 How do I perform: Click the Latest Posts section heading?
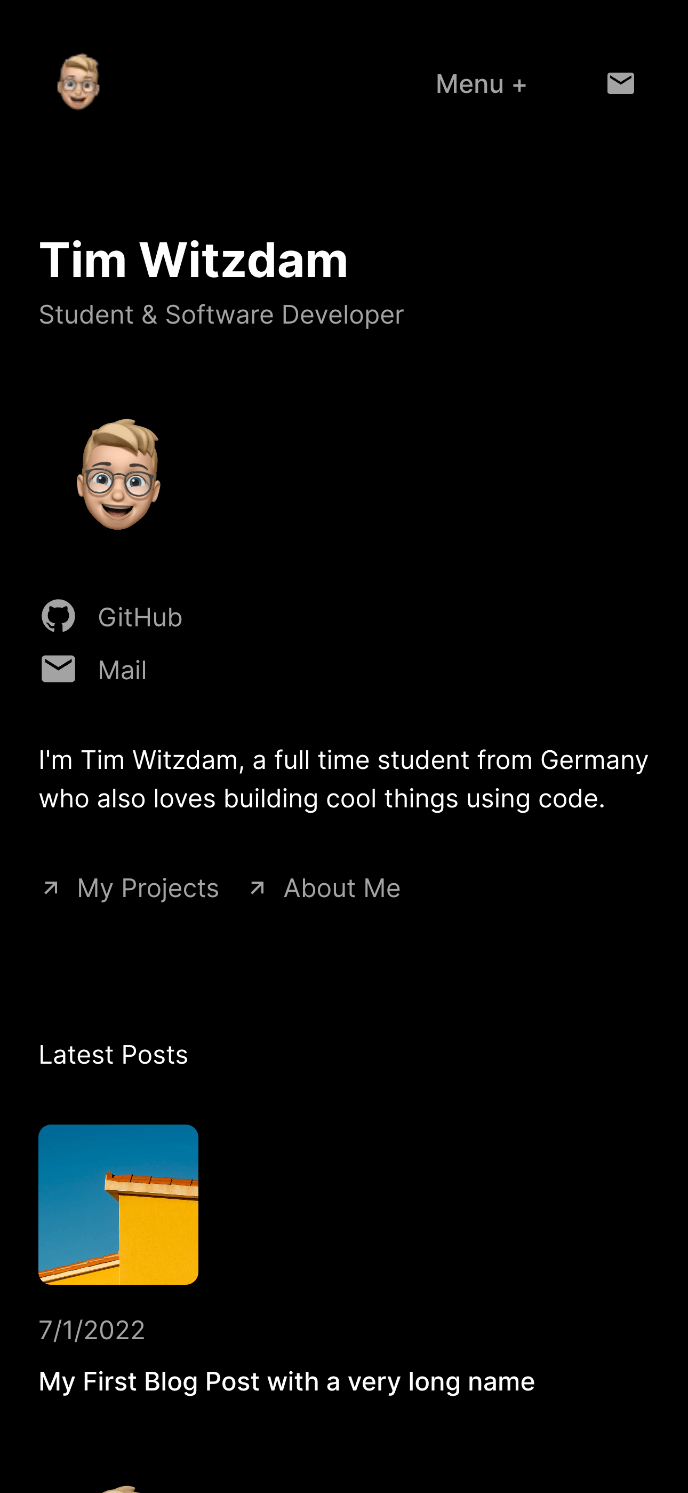pyautogui.click(x=114, y=1055)
